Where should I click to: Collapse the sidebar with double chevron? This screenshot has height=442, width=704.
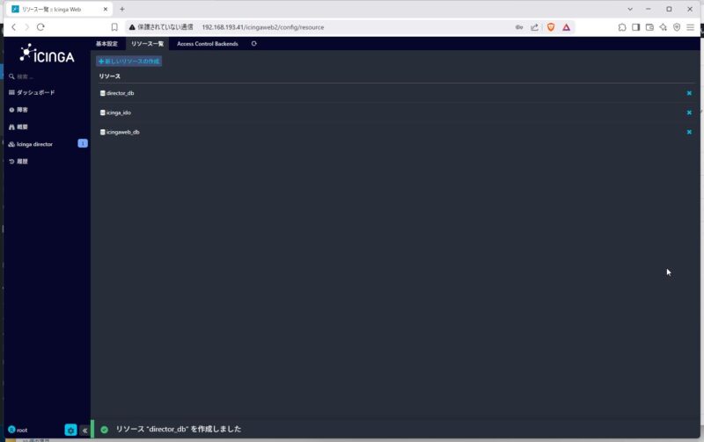(84, 431)
